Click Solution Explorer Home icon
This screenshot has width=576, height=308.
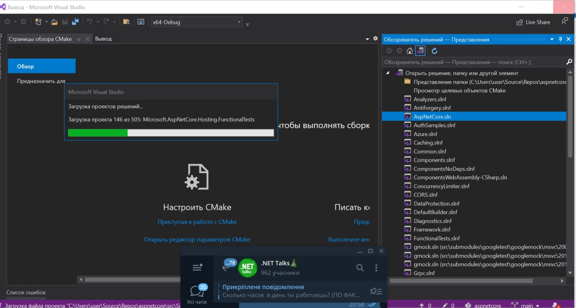pyautogui.click(x=409, y=51)
